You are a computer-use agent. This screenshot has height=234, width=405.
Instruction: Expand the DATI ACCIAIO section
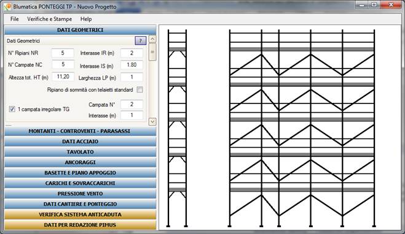click(x=80, y=142)
